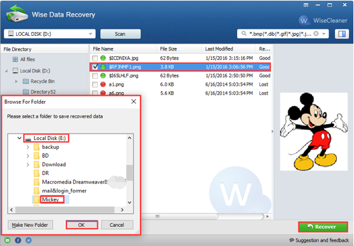Expand the Recycle Bin node
Screen dimensions: 354x246
[16, 81]
